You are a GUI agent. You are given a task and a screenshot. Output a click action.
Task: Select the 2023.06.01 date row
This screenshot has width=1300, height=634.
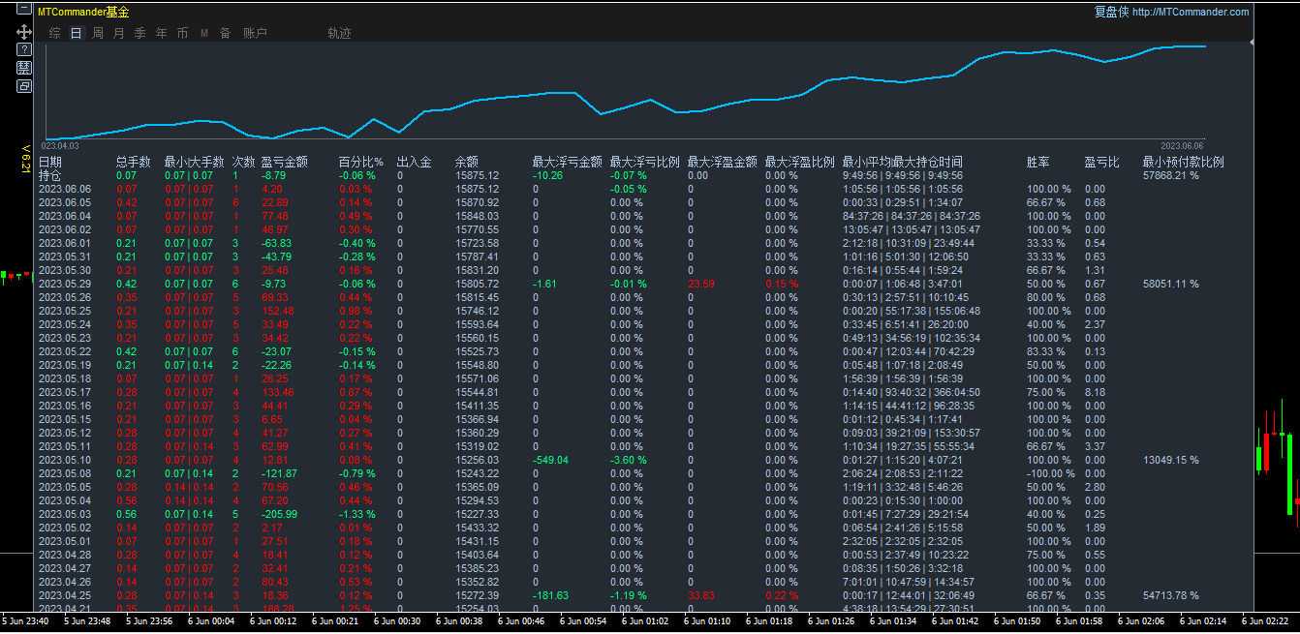pyautogui.click(x=65, y=244)
